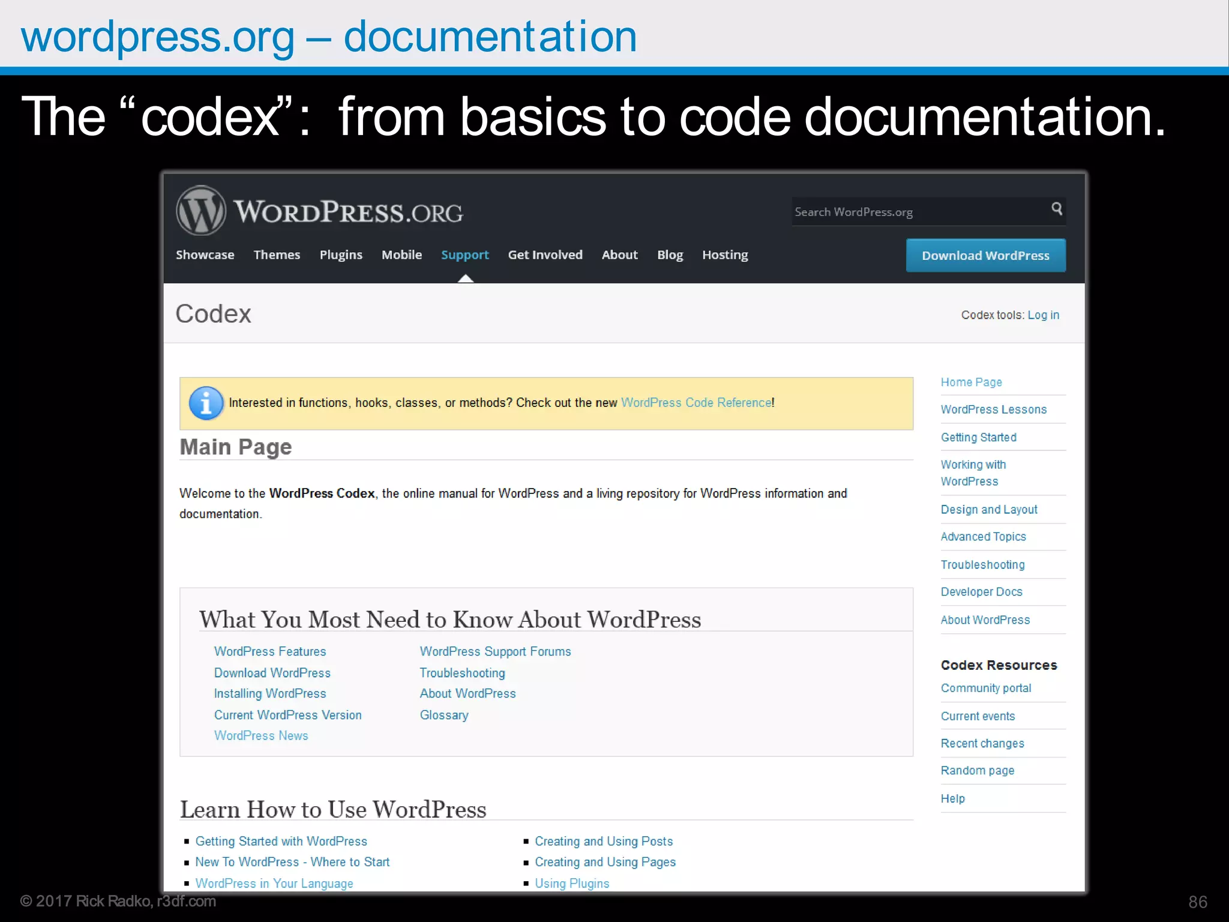Open About WordPress sidebar link
This screenshot has height=922, width=1229.
point(985,620)
